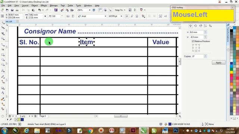Image resolution: width=239 pixels, height=134 pixels.
Task: Select the Rectangle tool in toolbox
Action: point(3,55)
